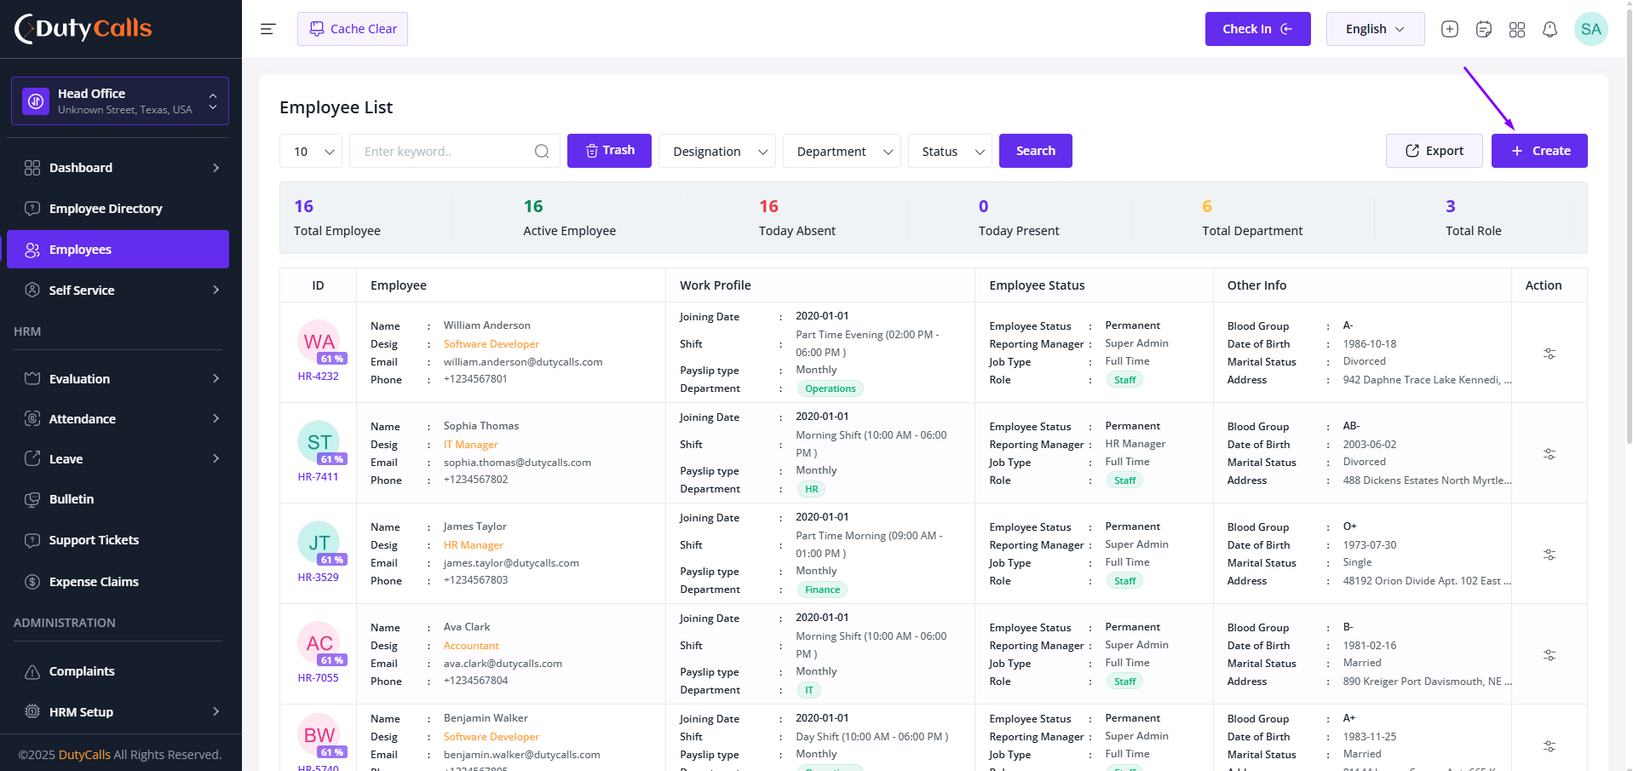Click the Check In button
Image resolution: width=1633 pixels, height=771 pixels.
click(x=1257, y=29)
